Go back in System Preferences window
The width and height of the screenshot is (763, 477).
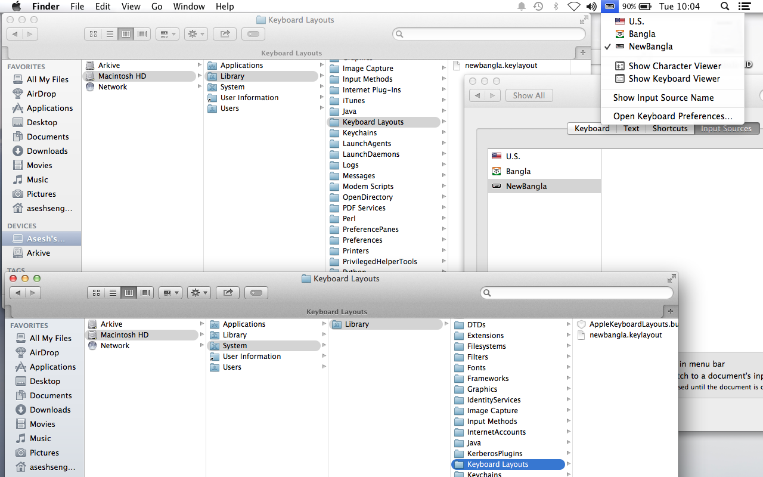(477, 95)
